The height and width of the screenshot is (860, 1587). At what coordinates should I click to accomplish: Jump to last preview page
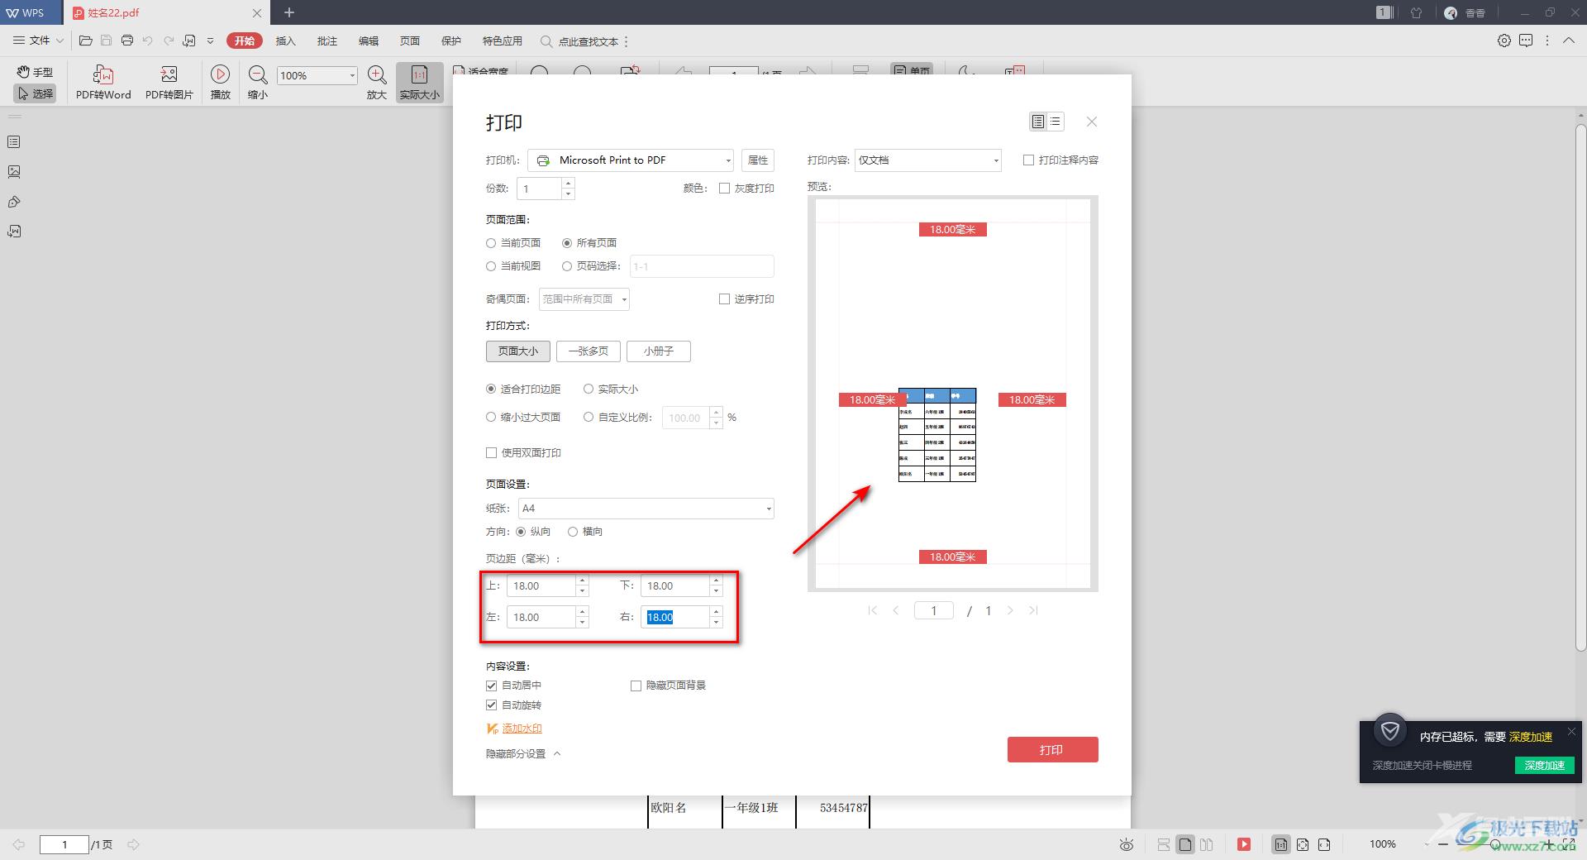pyautogui.click(x=1033, y=610)
